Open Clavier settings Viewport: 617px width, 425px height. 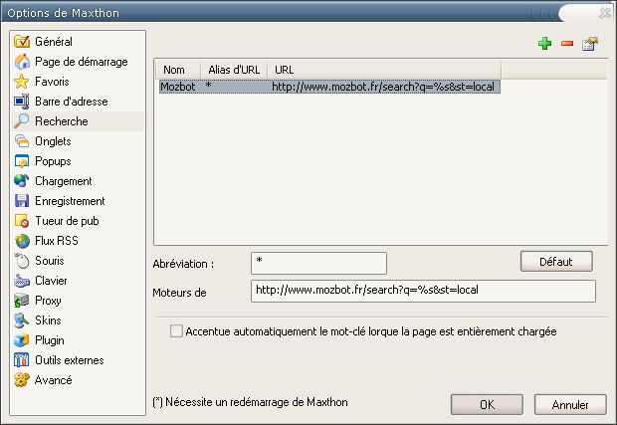tap(51, 281)
